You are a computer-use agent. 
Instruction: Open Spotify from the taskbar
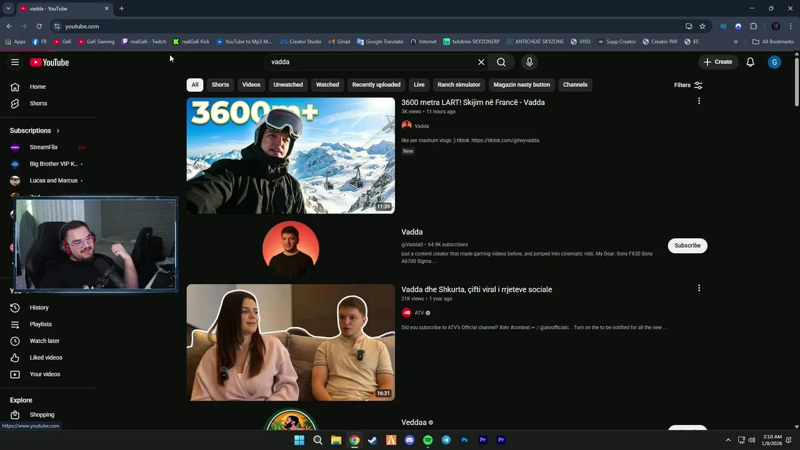pyautogui.click(x=427, y=440)
